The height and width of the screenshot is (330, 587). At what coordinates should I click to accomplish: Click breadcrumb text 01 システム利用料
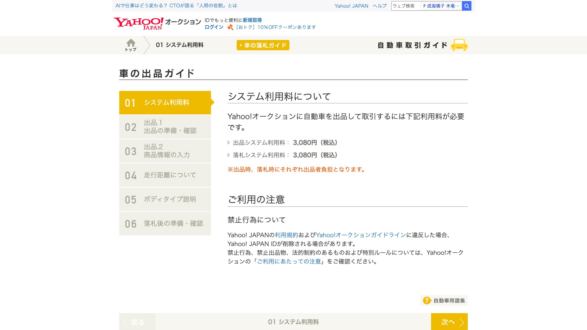tap(179, 45)
